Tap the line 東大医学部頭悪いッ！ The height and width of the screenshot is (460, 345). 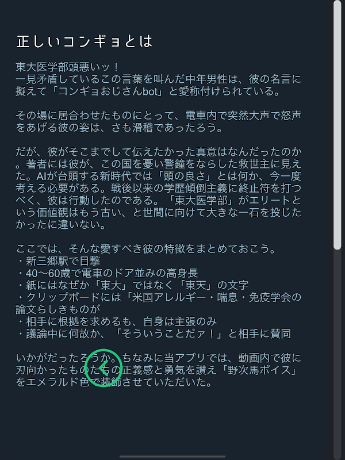(x=68, y=67)
